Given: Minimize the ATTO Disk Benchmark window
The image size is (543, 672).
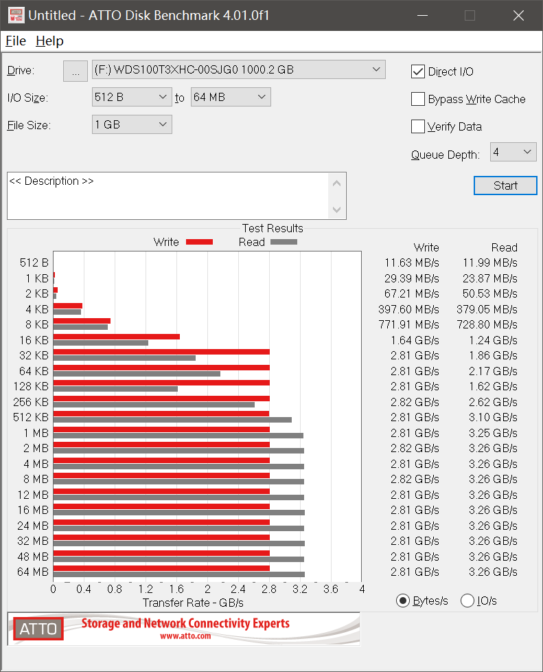Looking at the screenshot, I should click(x=423, y=15).
